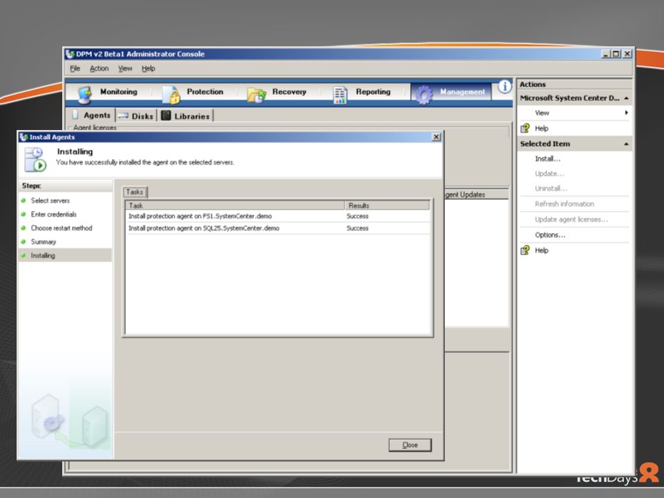Viewport: 664px width, 498px height.
Task: Click the Disks tab icon
Action: (x=123, y=116)
